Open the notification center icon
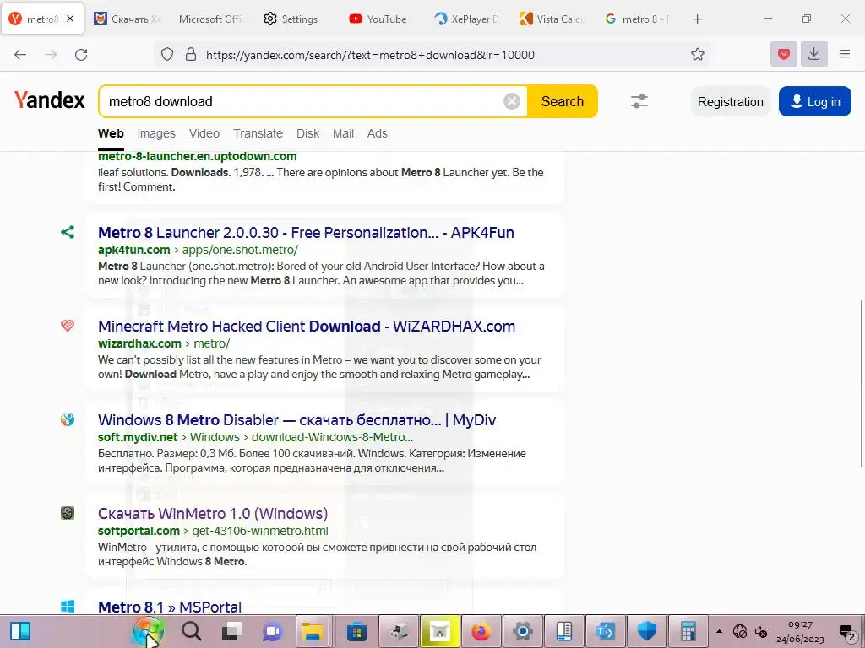Viewport: 865px width, 648px height. (x=846, y=631)
